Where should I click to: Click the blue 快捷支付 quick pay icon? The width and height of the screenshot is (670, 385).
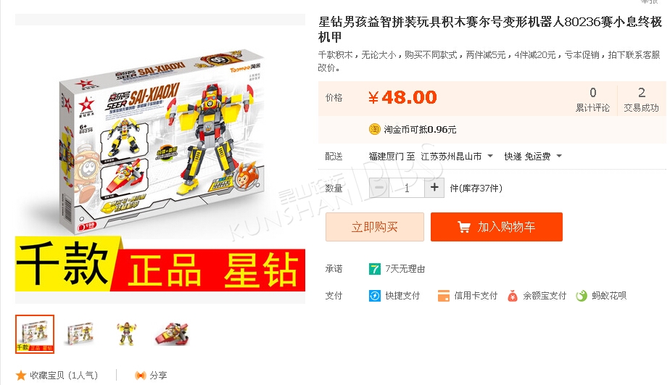tap(375, 296)
